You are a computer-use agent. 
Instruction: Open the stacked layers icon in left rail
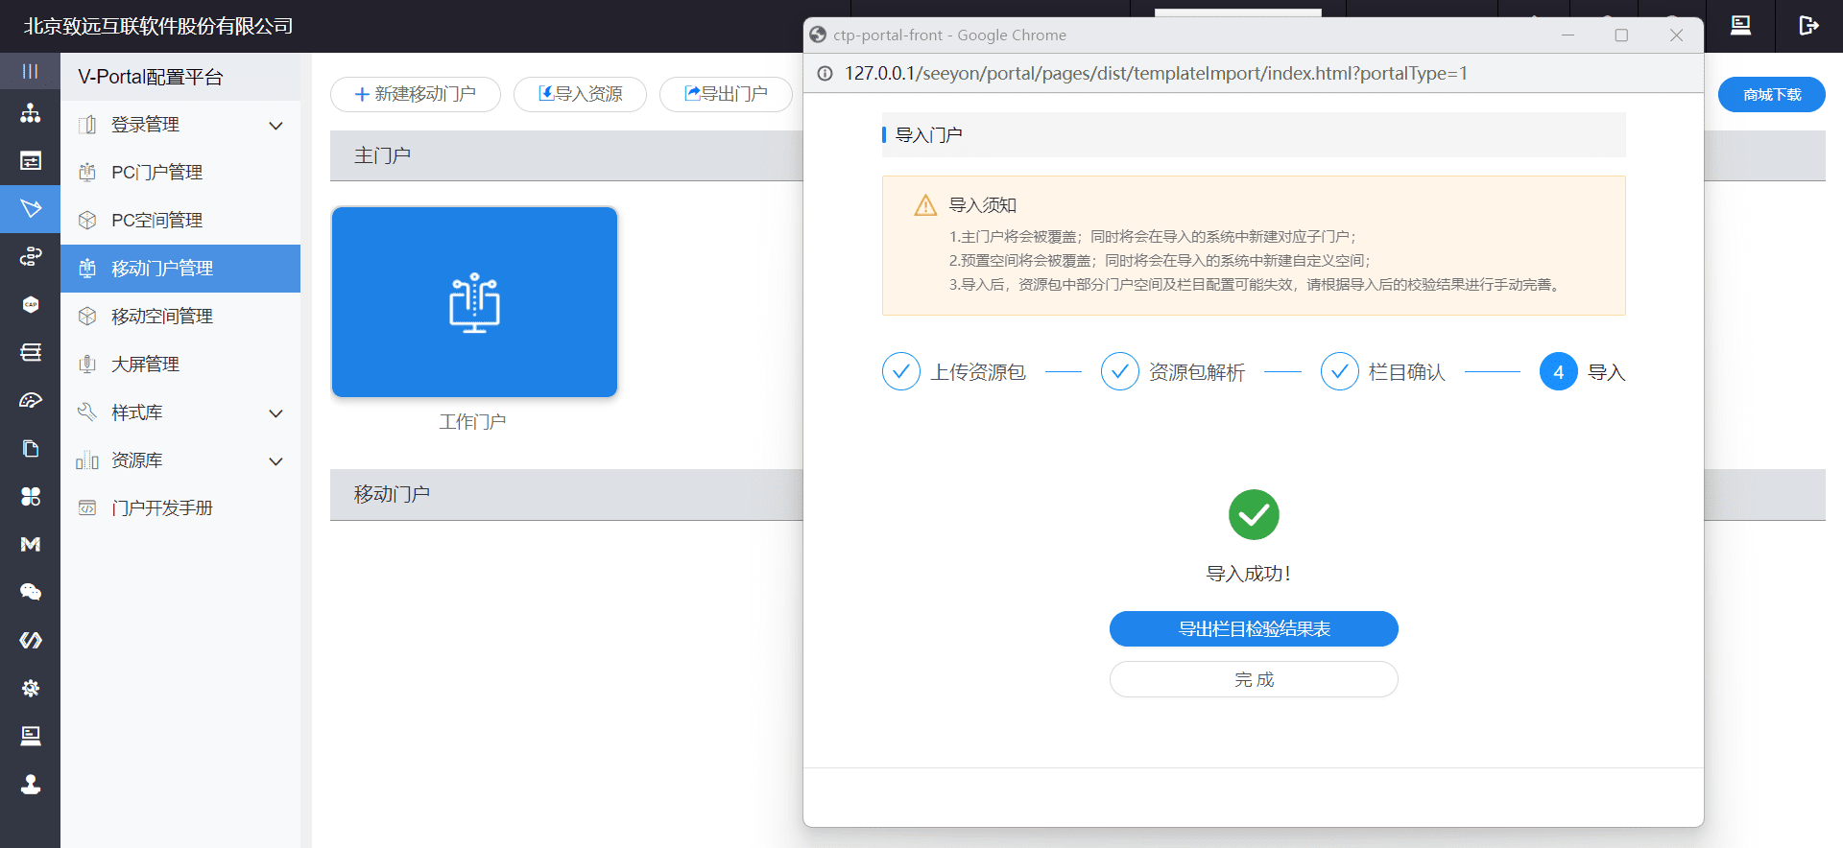coord(31,352)
